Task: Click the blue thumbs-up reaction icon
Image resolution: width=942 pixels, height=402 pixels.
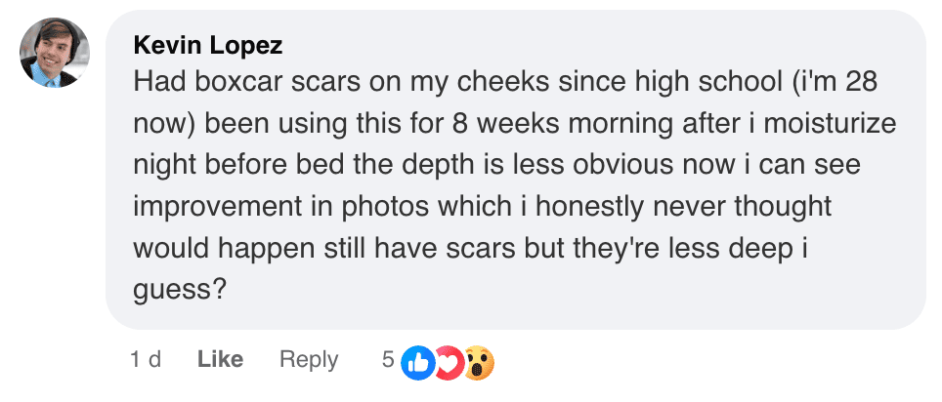Action: click(x=419, y=361)
